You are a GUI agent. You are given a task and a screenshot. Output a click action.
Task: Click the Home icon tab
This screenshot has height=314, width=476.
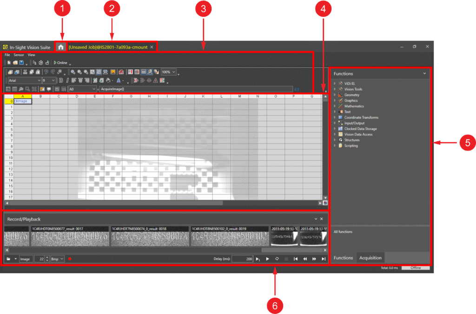(x=60, y=47)
